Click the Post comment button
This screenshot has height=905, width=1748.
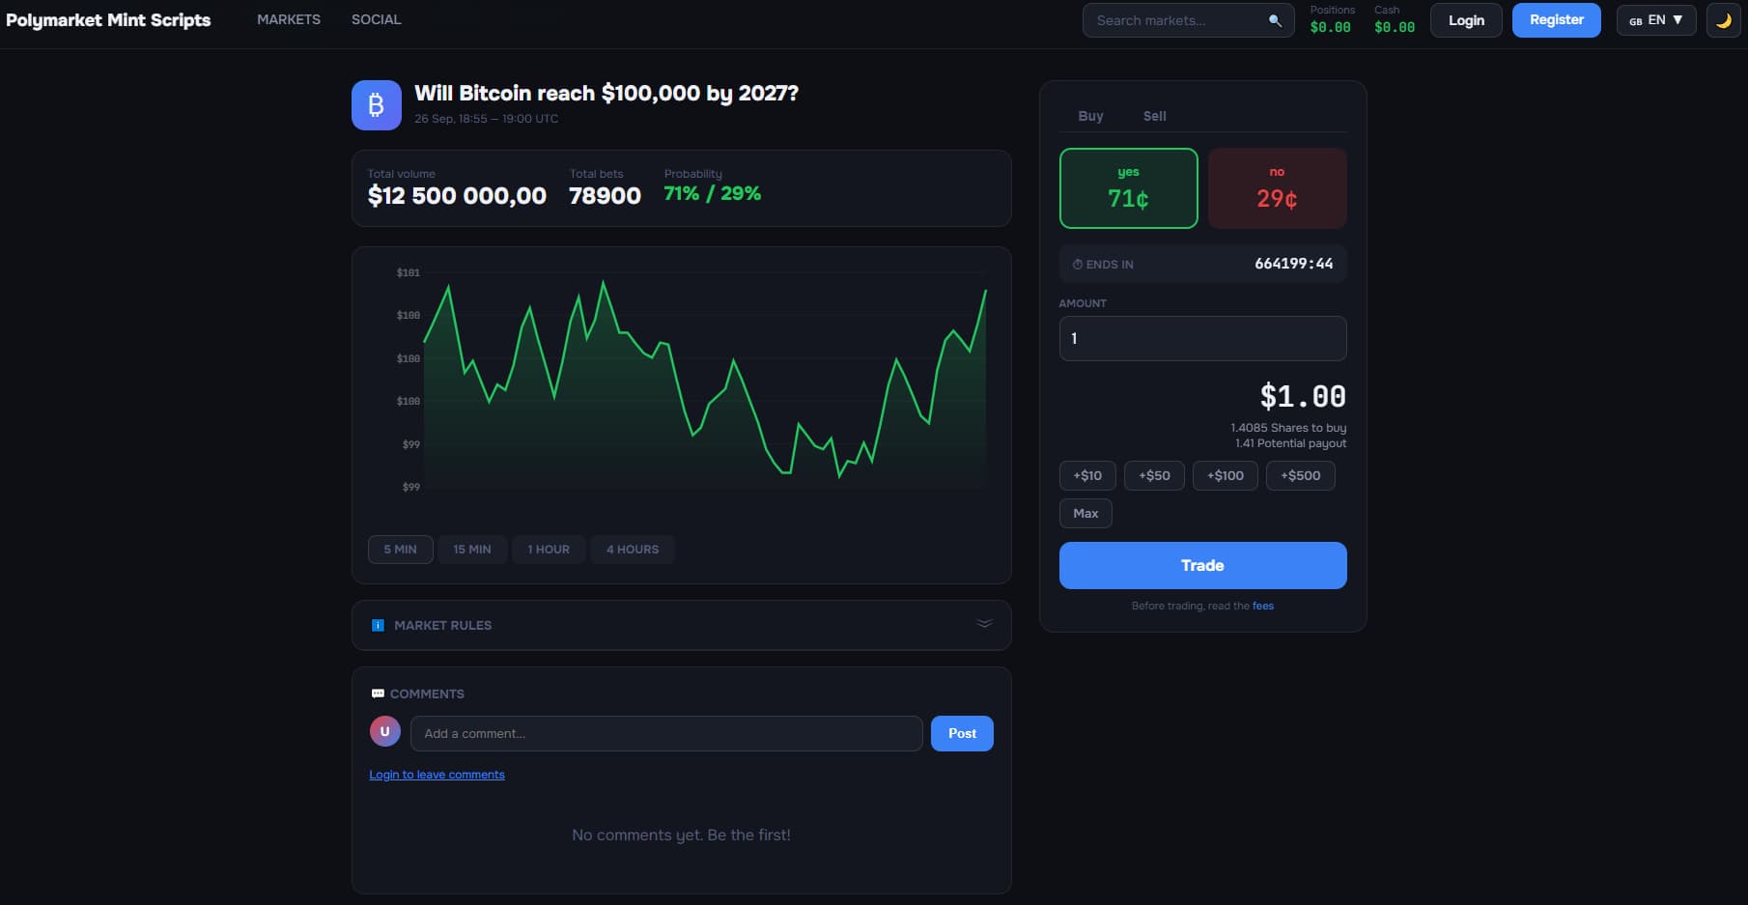point(962,734)
